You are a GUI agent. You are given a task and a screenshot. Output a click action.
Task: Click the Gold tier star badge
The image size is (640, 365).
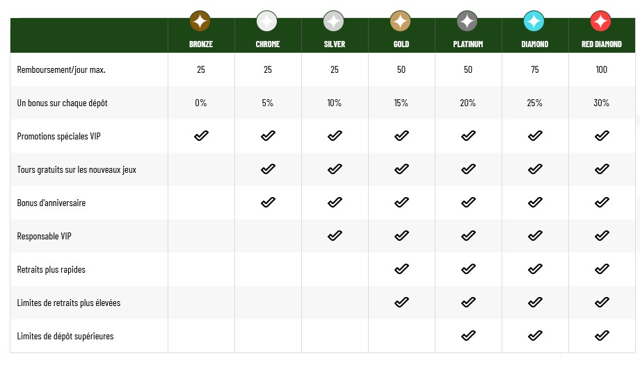click(x=401, y=22)
